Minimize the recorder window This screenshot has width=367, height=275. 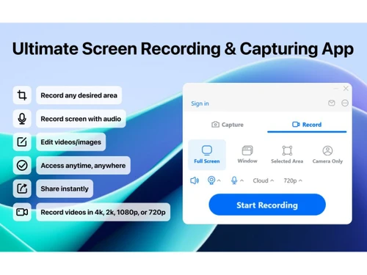pos(336,89)
